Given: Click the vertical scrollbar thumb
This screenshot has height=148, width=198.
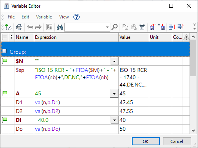Looking at the screenshot, I should pos(193,58).
